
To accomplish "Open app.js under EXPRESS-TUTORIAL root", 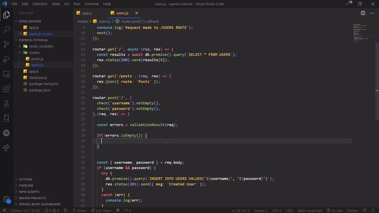I will pyautogui.click(x=34, y=71).
